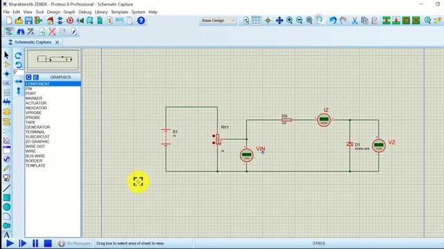Open the Template menu
Viewport: 444px width, 249px height.
(119, 12)
